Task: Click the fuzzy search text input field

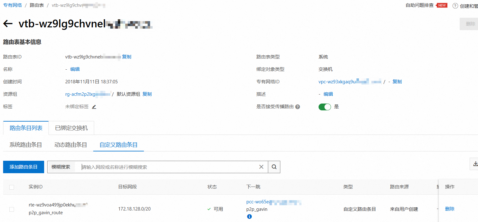Action: [168, 167]
